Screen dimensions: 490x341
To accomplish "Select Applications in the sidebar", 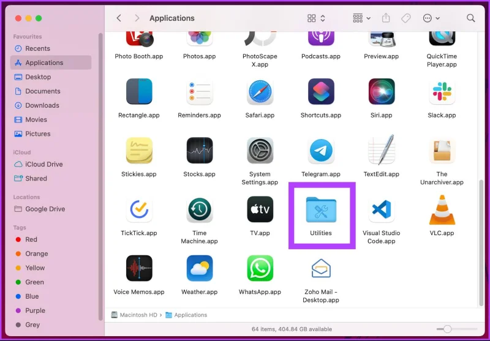I will click(x=51, y=62).
